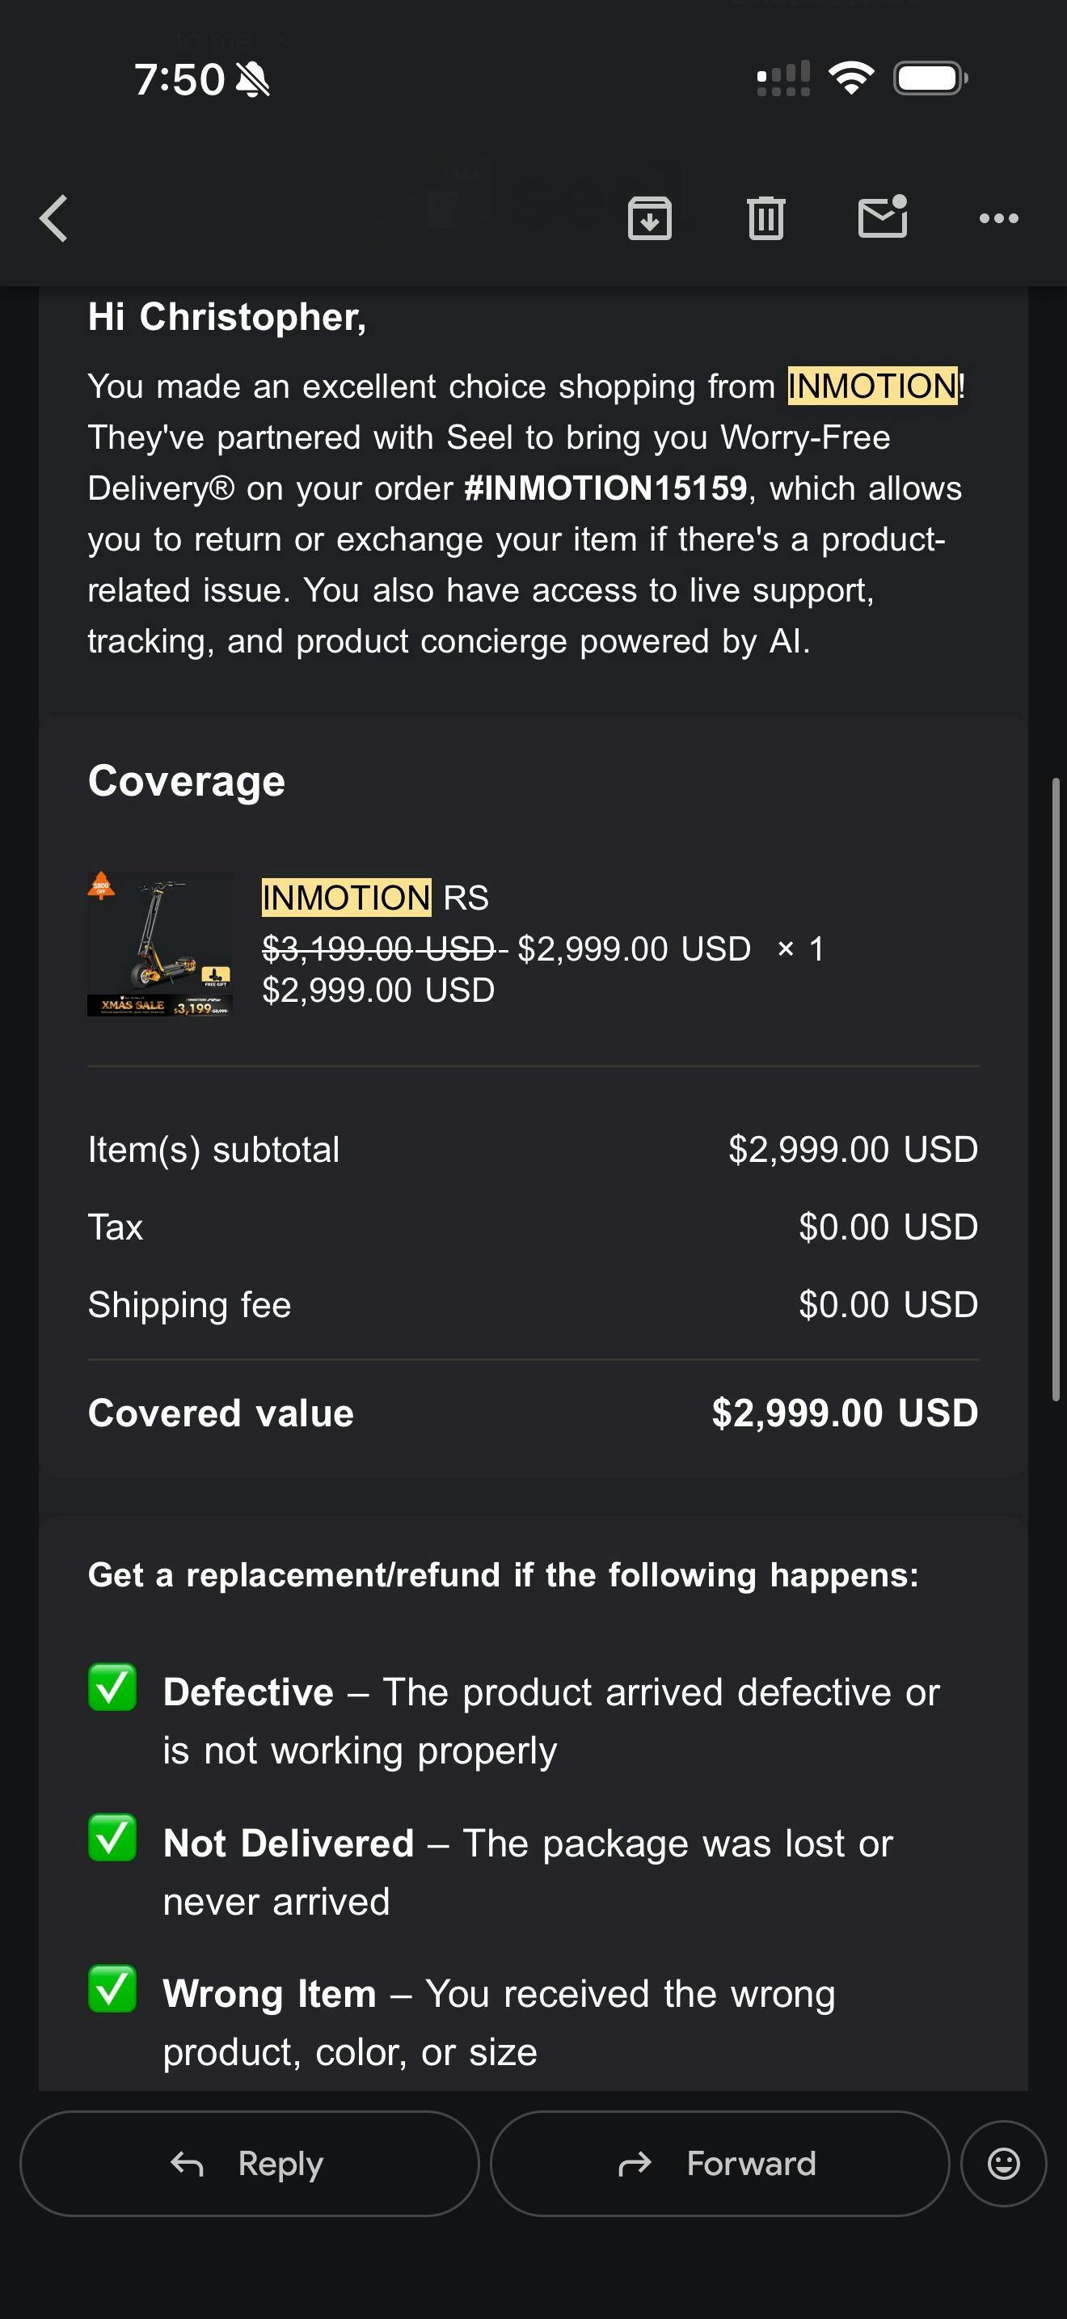The image size is (1067, 2319).
Task: Tap the order number #INMOTION15159
Action: (x=605, y=488)
